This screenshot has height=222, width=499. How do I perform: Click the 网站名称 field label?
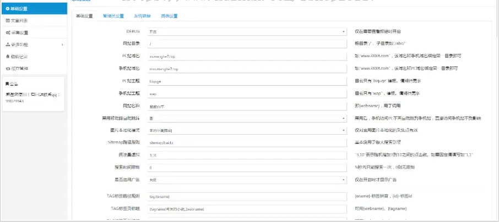point(132,106)
